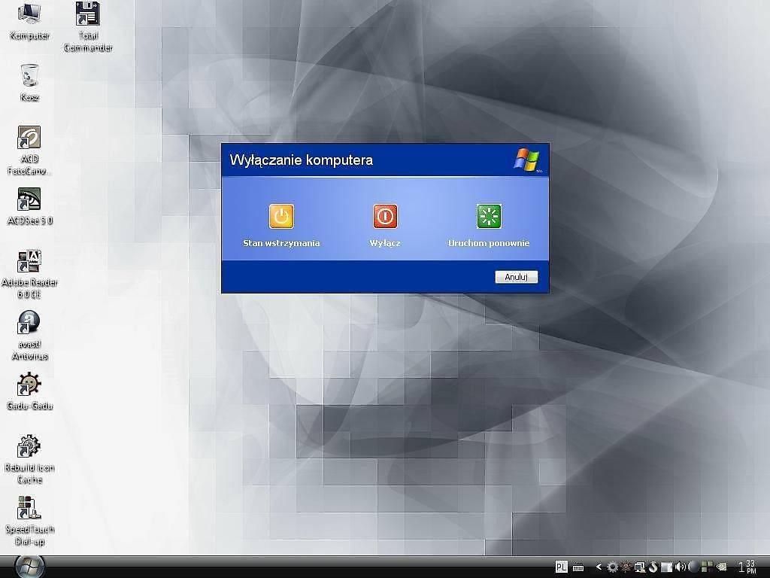This screenshot has height=578, width=770.
Task: Click the green Uruchom ponownie restart icon
Action: click(489, 216)
